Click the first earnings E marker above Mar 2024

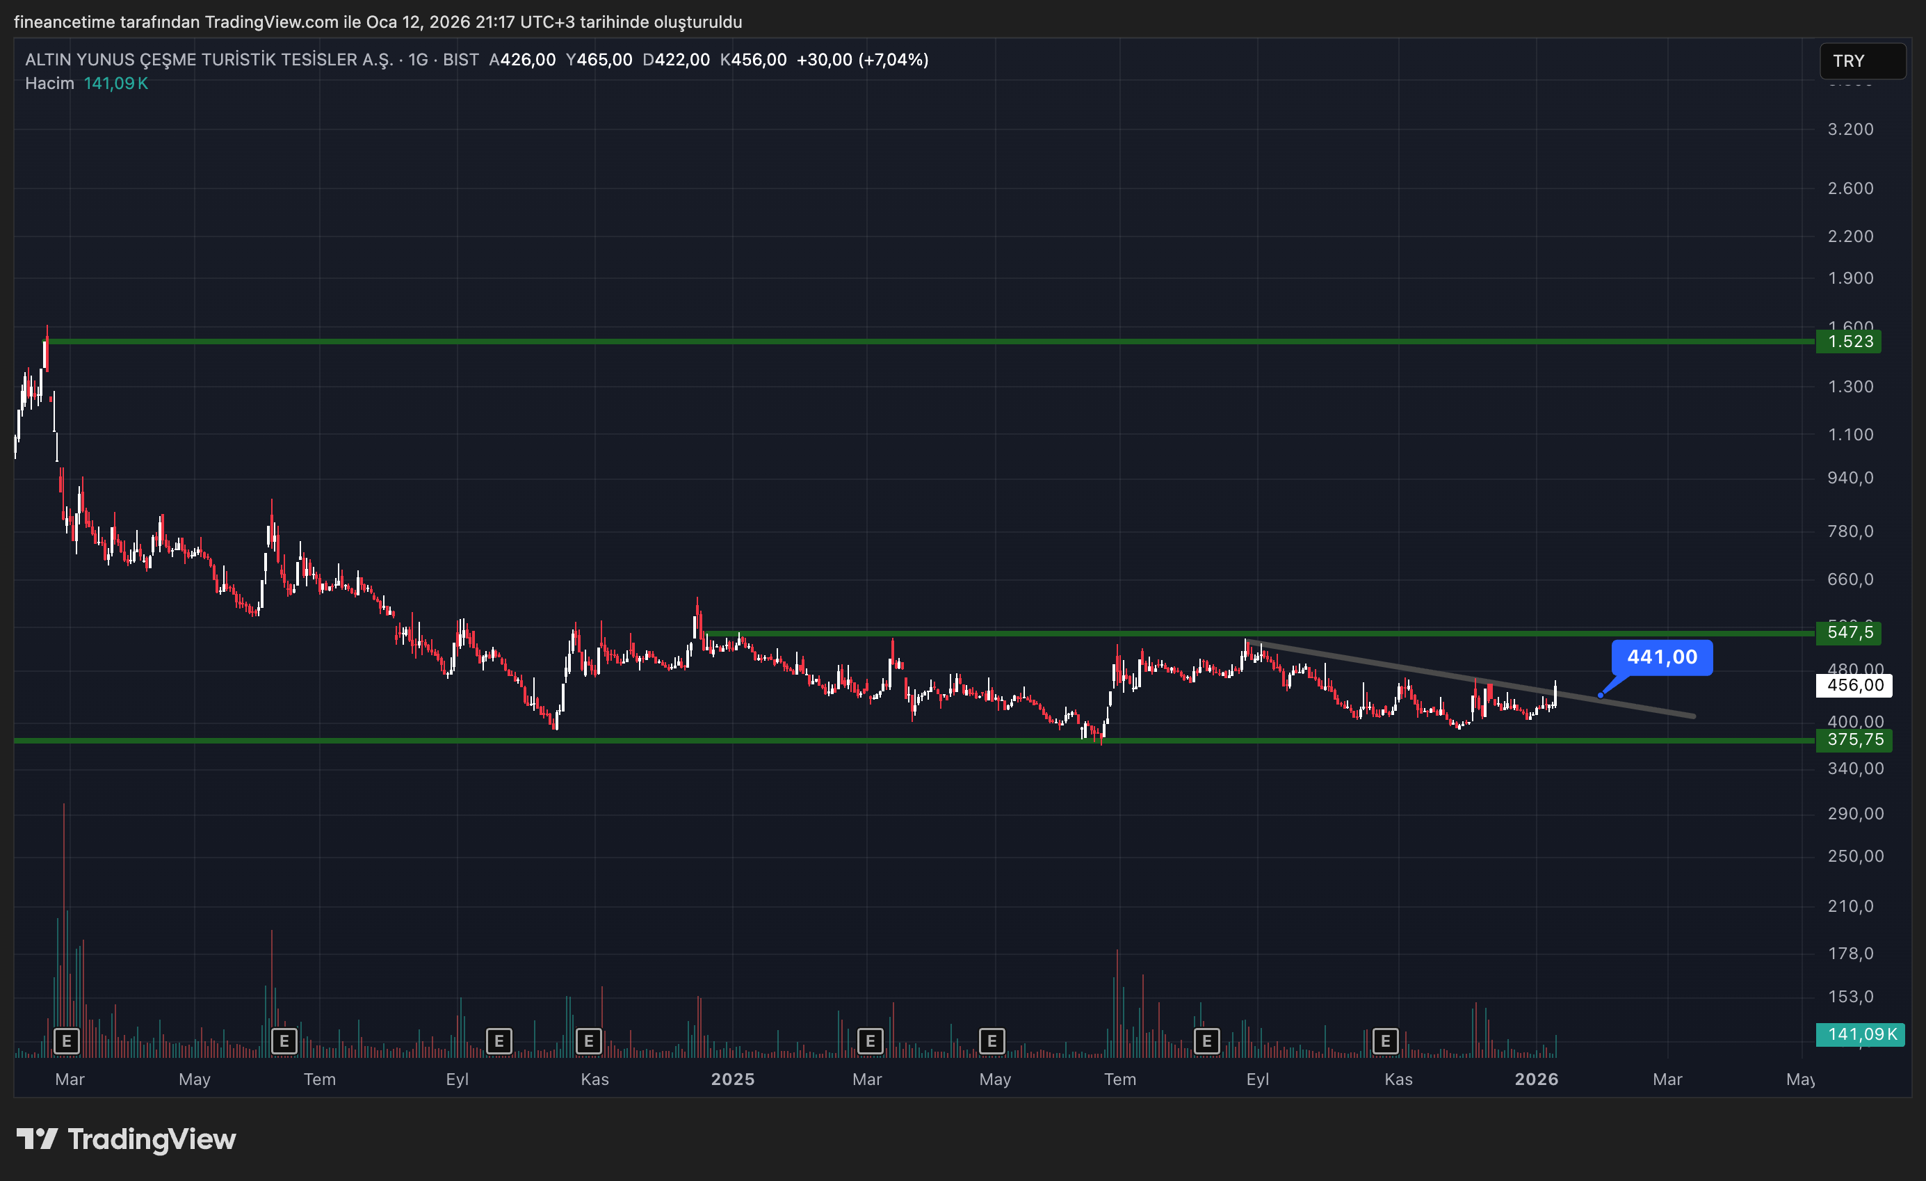click(67, 1041)
